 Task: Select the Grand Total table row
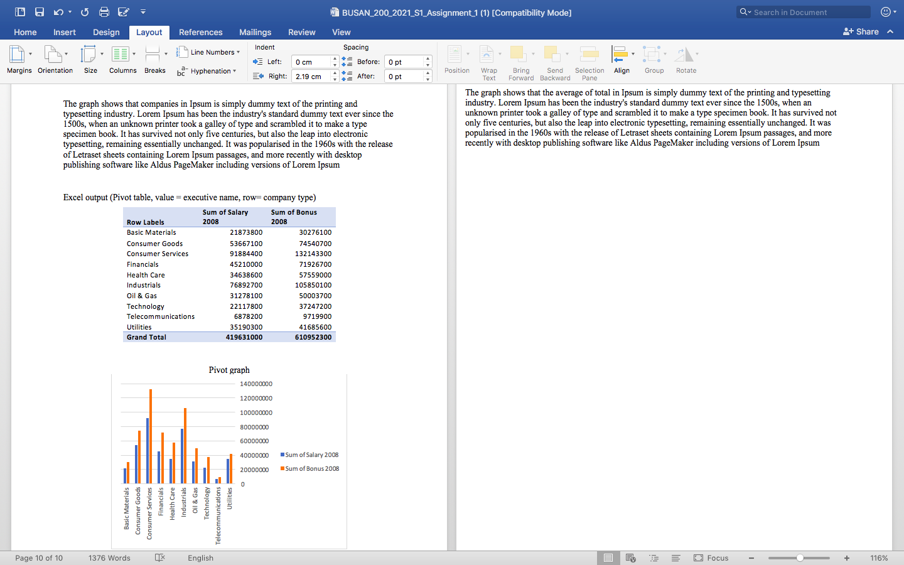(x=229, y=337)
